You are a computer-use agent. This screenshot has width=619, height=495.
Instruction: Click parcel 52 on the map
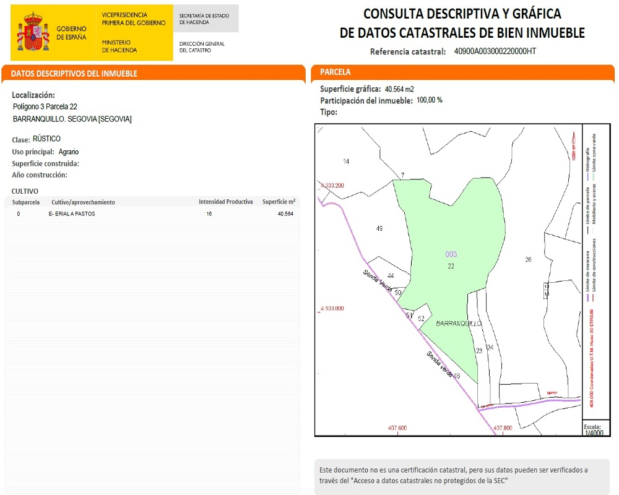click(421, 319)
